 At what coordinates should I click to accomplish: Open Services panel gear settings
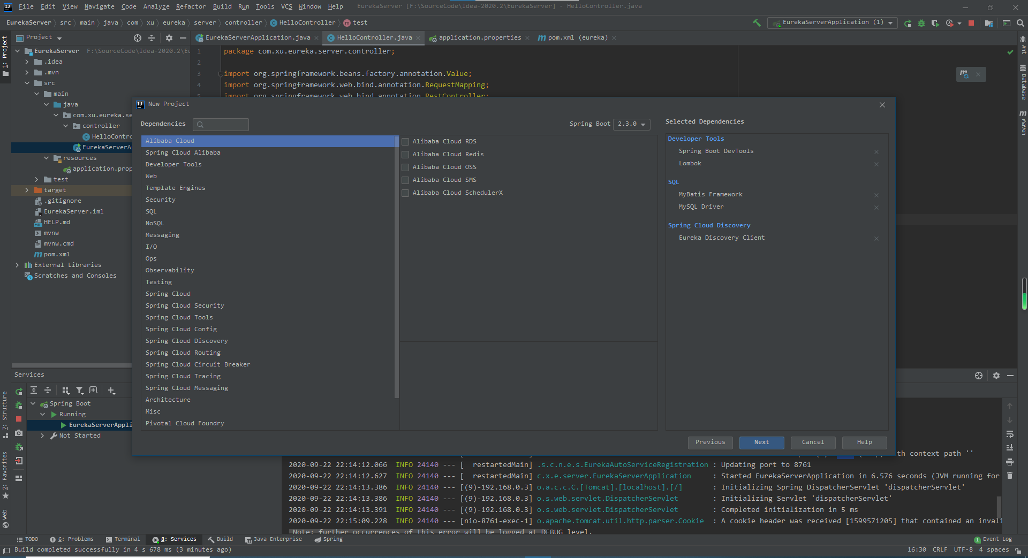[996, 376]
